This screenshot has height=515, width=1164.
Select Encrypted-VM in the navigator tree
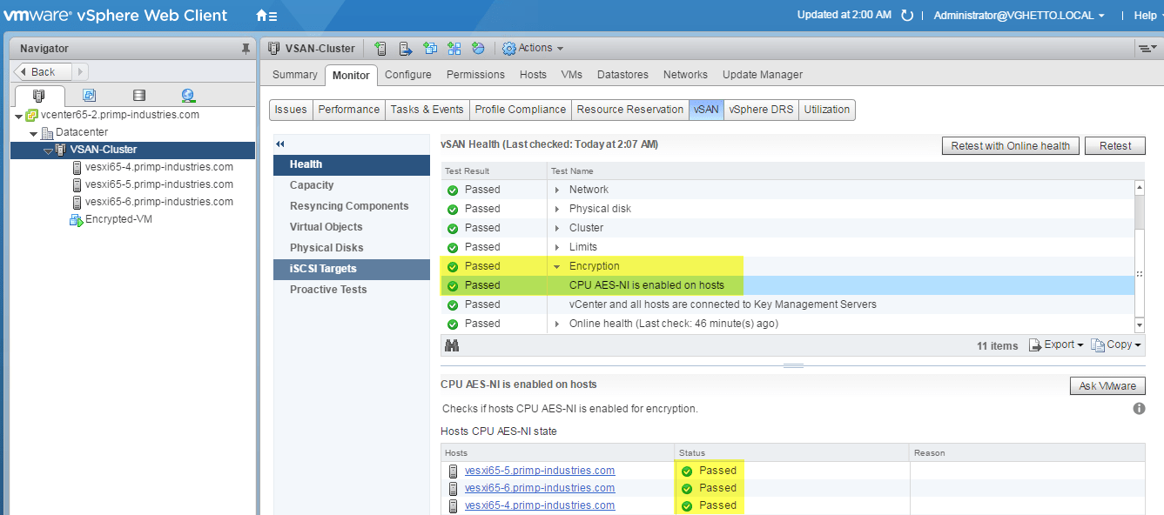(x=118, y=219)
